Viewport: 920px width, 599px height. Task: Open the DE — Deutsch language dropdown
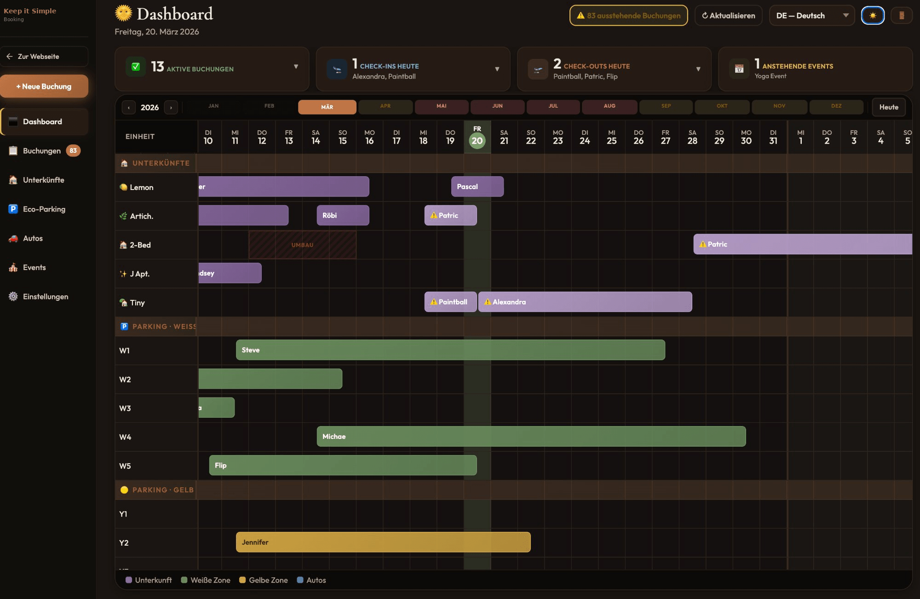coord(811,16)
